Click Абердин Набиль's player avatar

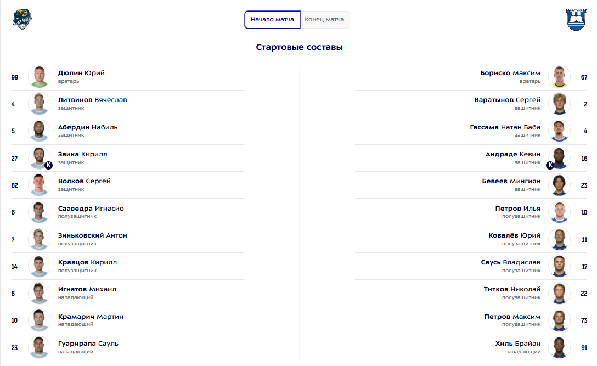39,131
